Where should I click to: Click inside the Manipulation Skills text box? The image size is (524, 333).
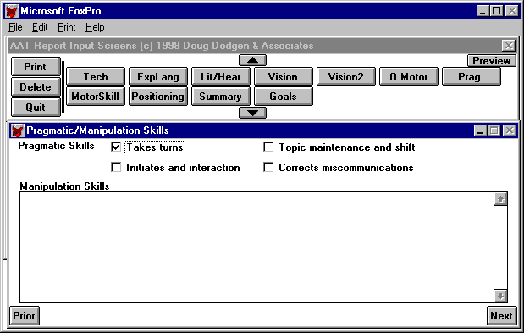tap(256, 247)
